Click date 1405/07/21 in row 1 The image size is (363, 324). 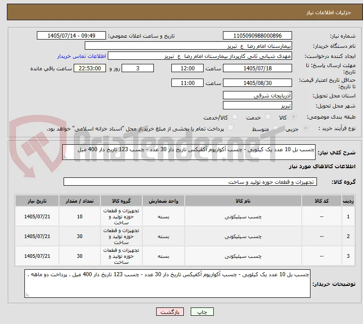click(37, 216)
